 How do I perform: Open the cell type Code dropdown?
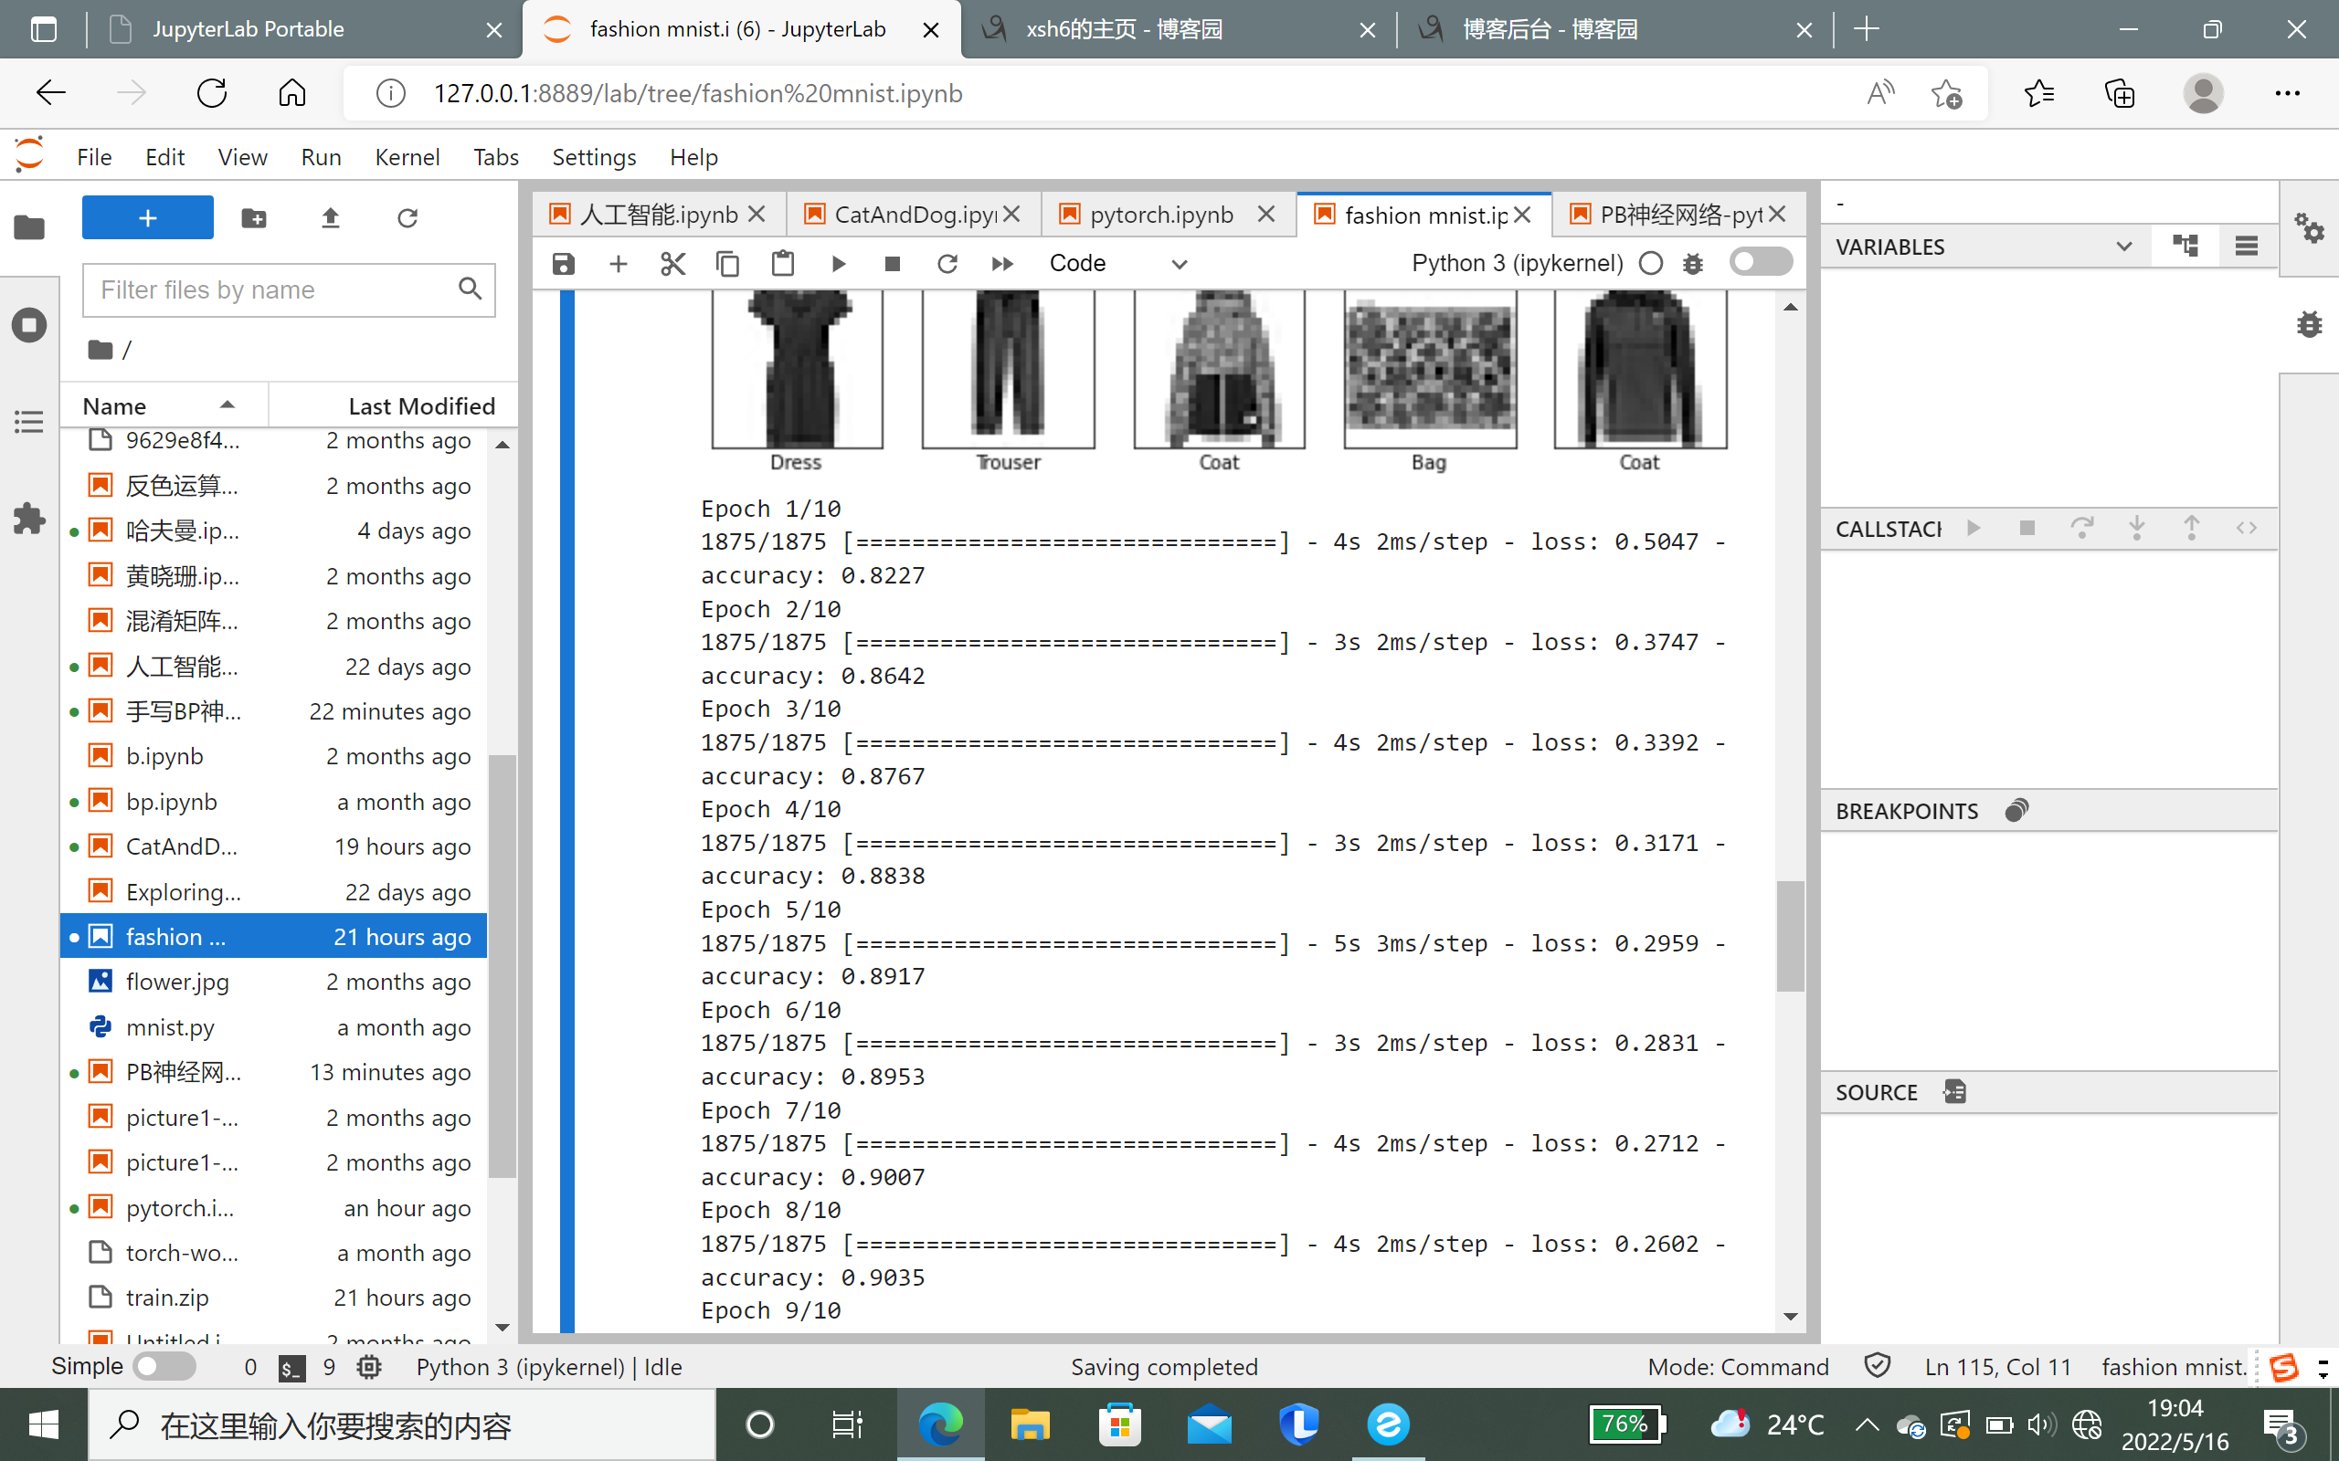coord(1117,264)
